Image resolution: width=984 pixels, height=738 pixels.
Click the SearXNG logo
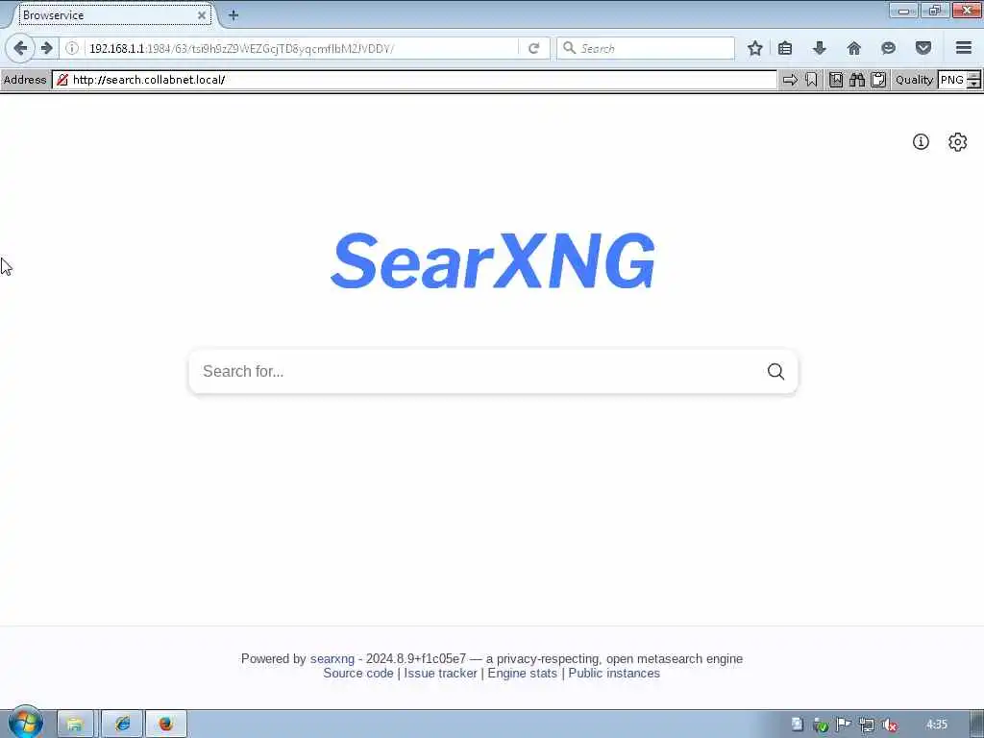click(493, 260)
